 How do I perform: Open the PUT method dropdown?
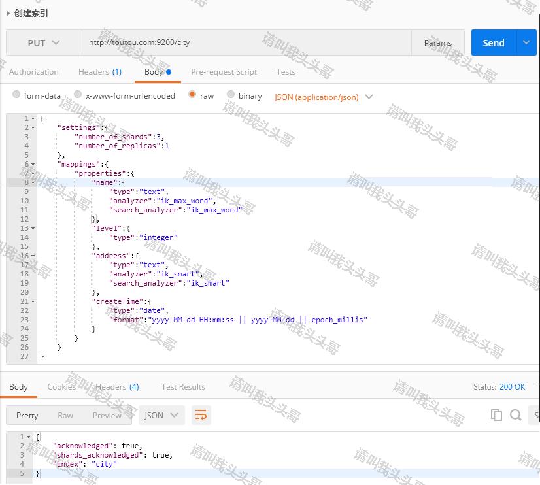click(44, 42)
